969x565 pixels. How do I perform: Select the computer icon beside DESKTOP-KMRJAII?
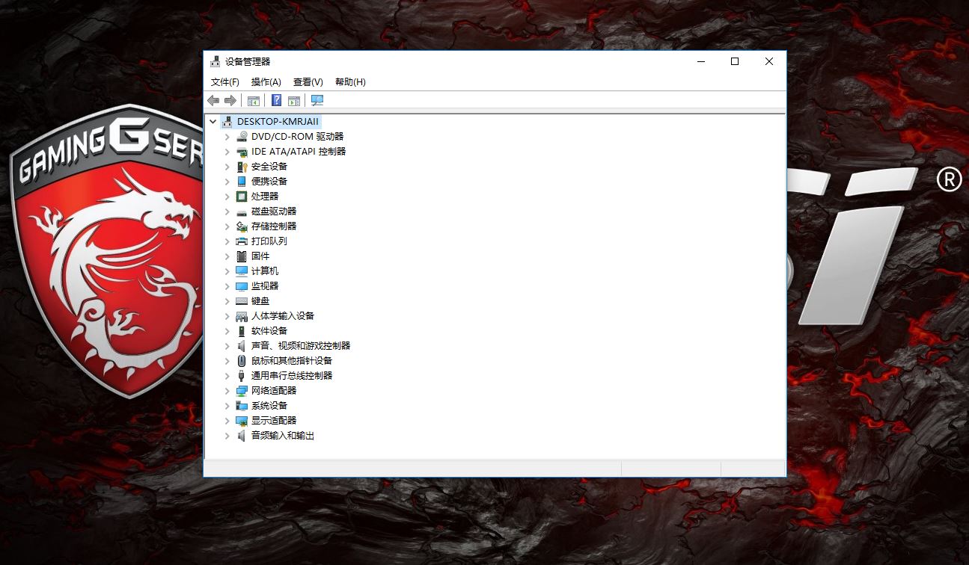pos(227,121)
